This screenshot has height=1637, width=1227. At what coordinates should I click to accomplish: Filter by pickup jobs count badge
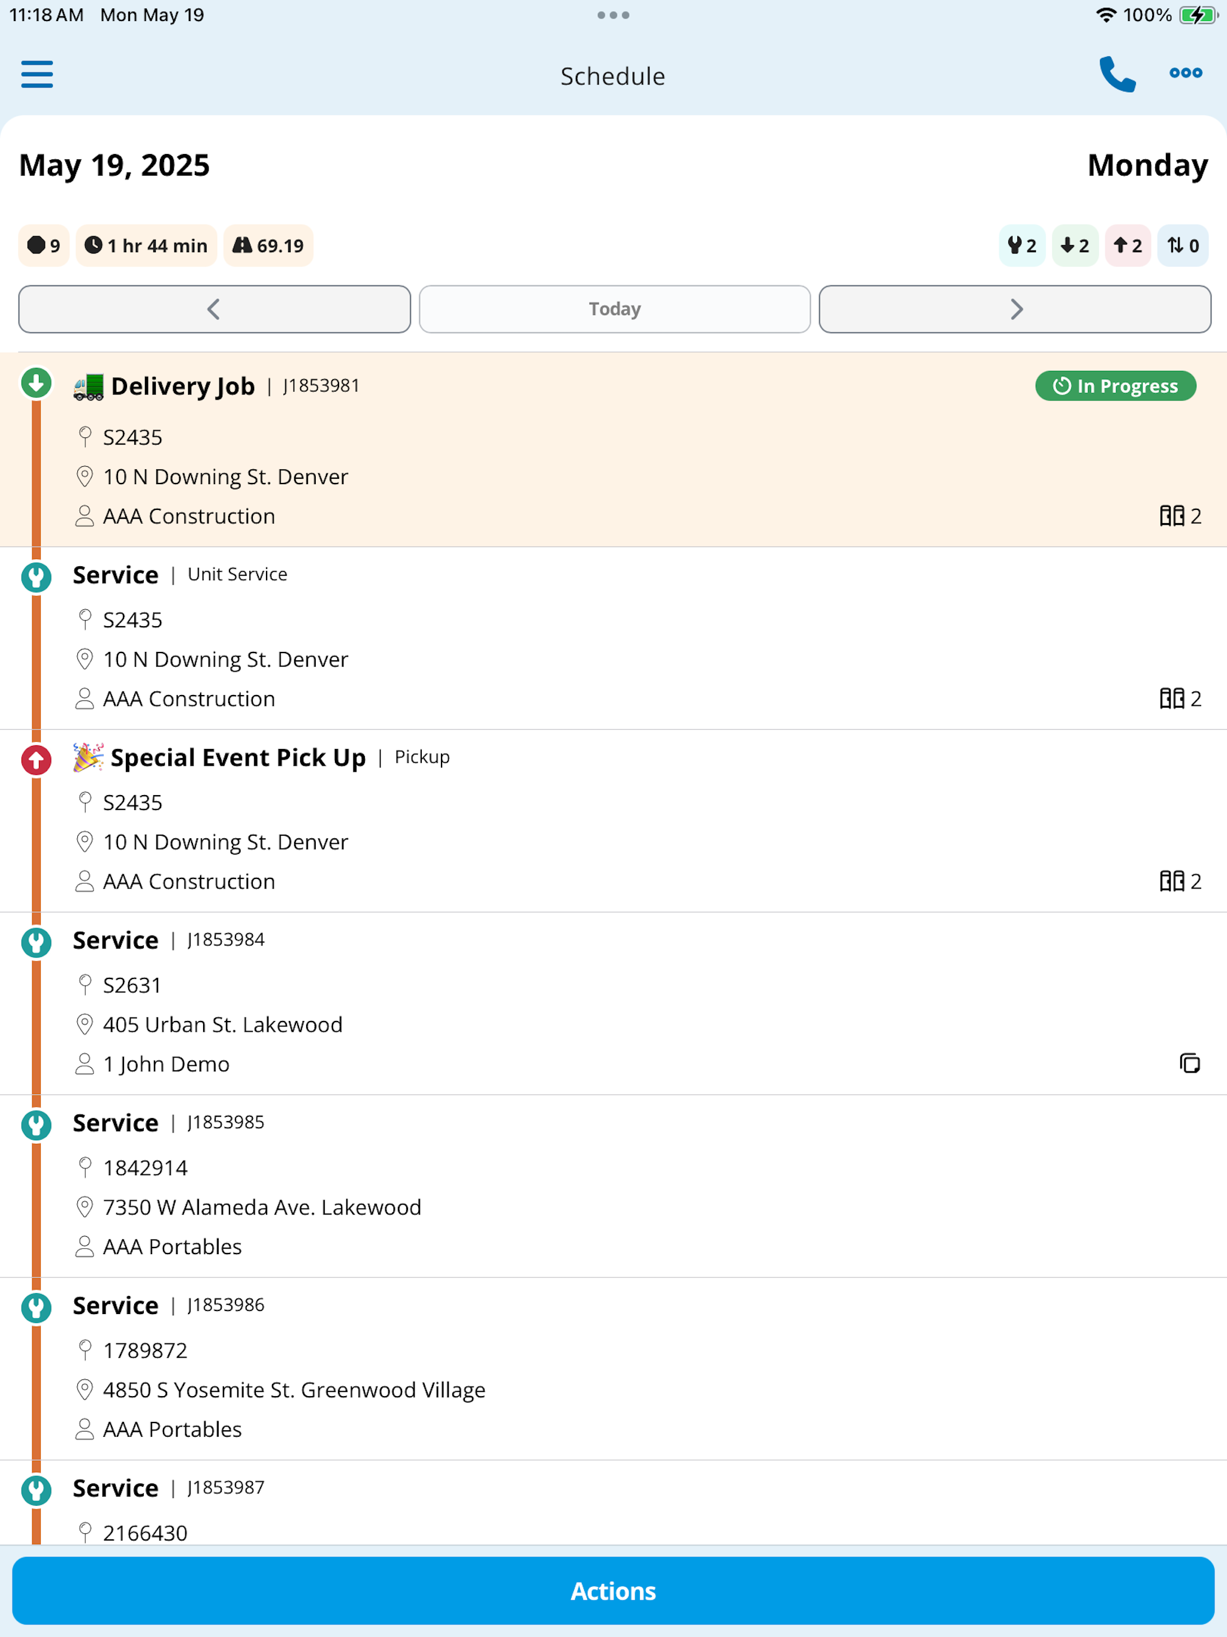(1127, 246)
